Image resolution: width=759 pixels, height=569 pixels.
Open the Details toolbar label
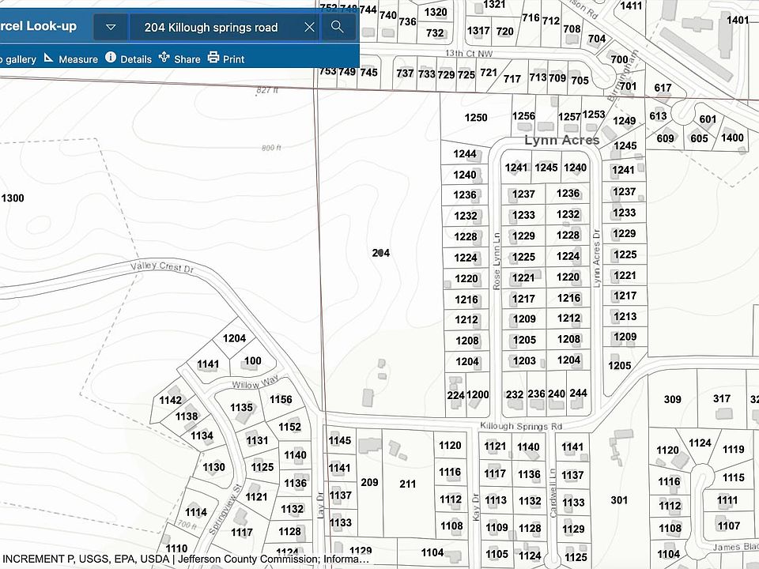pos(136,59)
